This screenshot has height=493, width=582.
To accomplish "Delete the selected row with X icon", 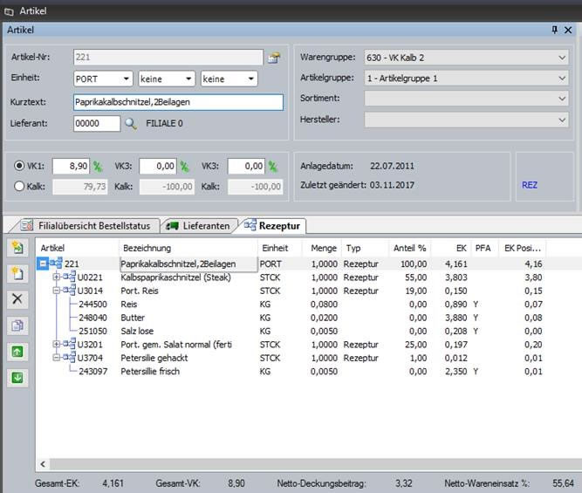I will pos(17,299).
